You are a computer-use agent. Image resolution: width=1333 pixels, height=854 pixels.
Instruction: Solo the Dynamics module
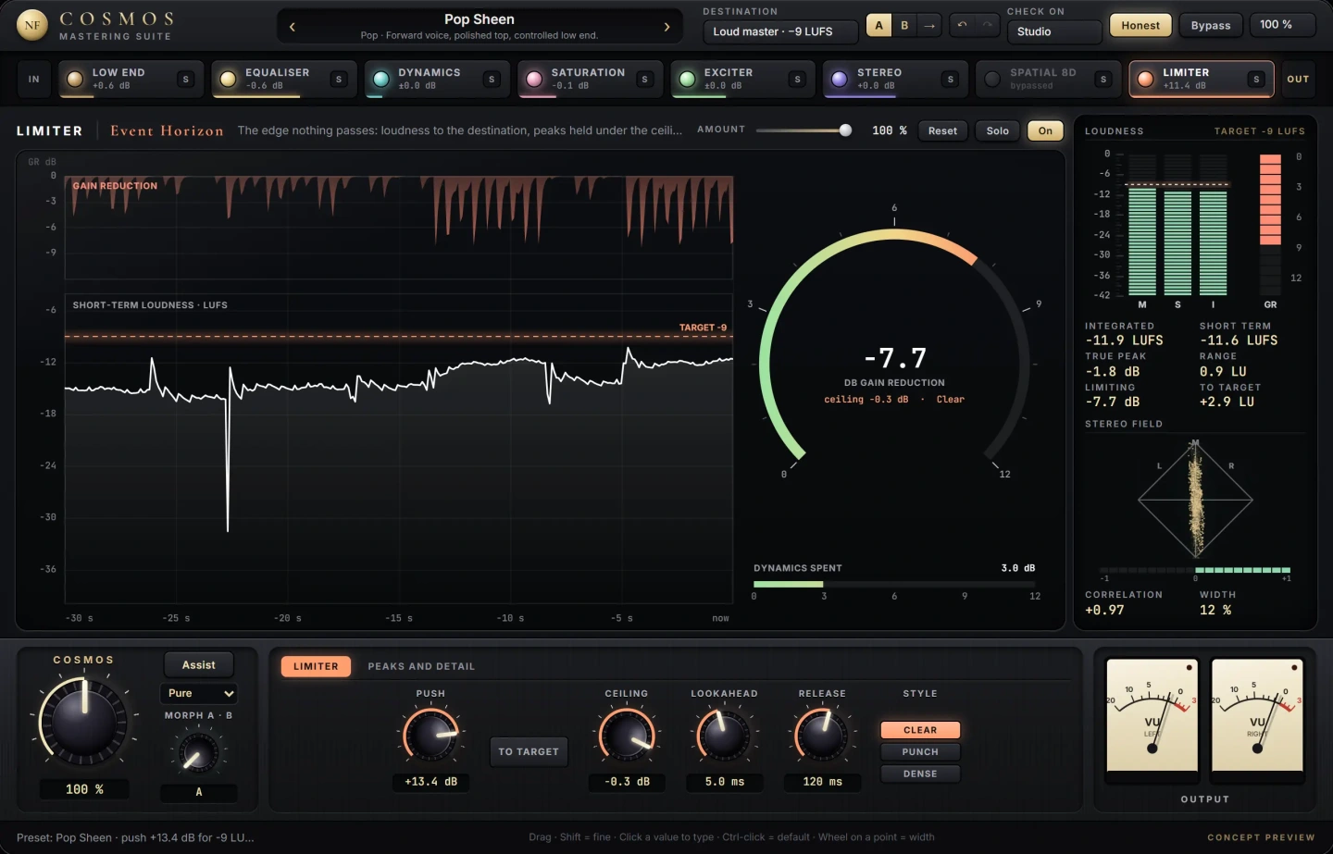[x=492, y=80]
